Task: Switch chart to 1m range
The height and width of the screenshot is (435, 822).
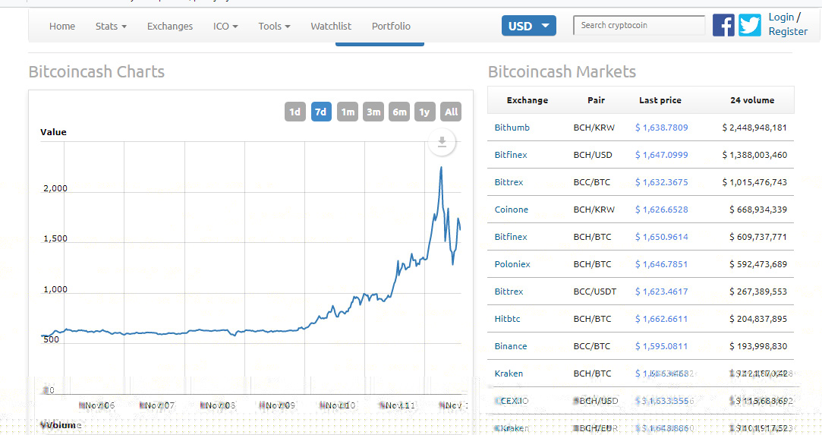Action: coord(348,112)
